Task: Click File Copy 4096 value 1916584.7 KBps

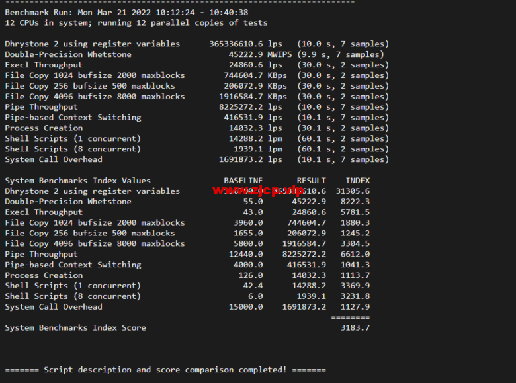Action: coord(253,97)
